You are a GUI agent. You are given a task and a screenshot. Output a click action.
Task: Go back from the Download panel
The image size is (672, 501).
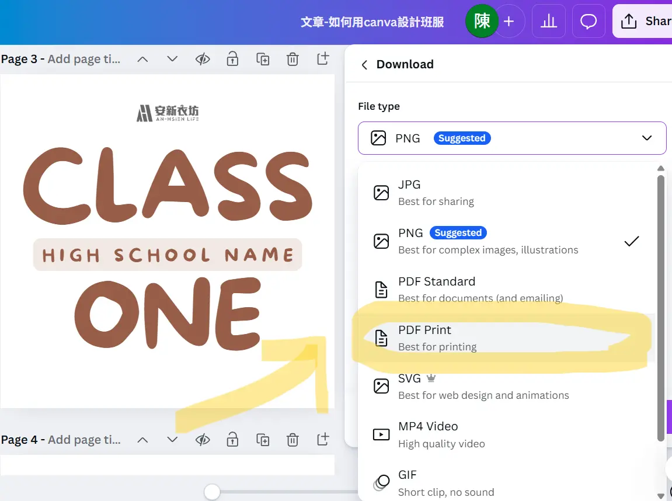(x=364, y=65)
